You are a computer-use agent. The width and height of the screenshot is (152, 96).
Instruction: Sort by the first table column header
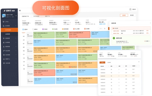coord(102,66)
